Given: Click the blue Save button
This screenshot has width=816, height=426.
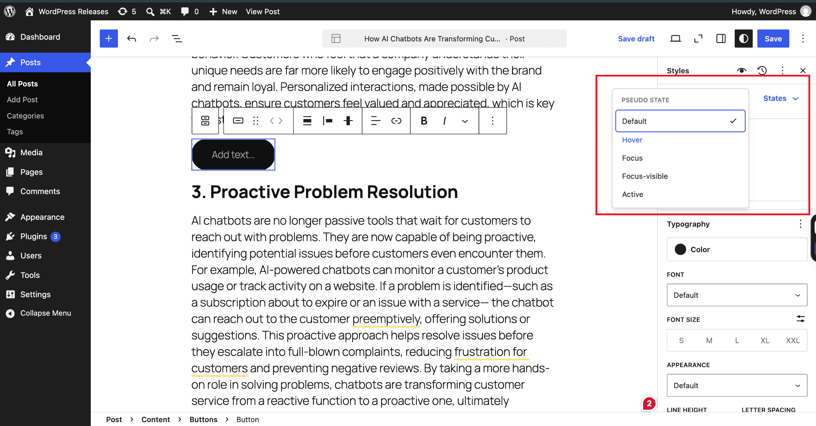Looking at the screenshot, I should pyautogui.click(x=773, y=39).
